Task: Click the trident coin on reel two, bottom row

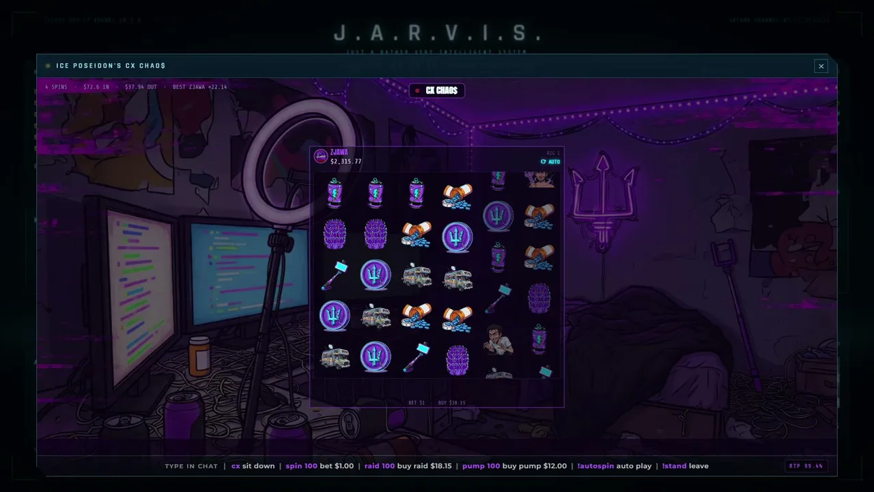Action: tap(376, 357)
